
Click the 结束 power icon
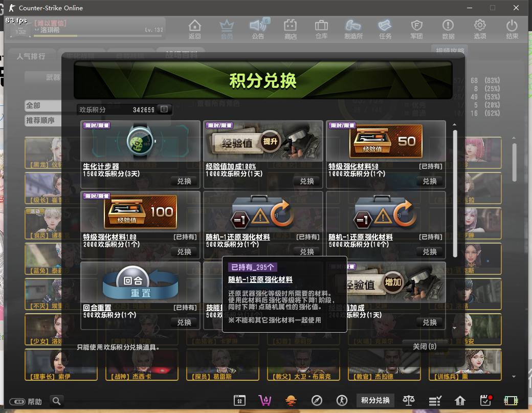512,29
